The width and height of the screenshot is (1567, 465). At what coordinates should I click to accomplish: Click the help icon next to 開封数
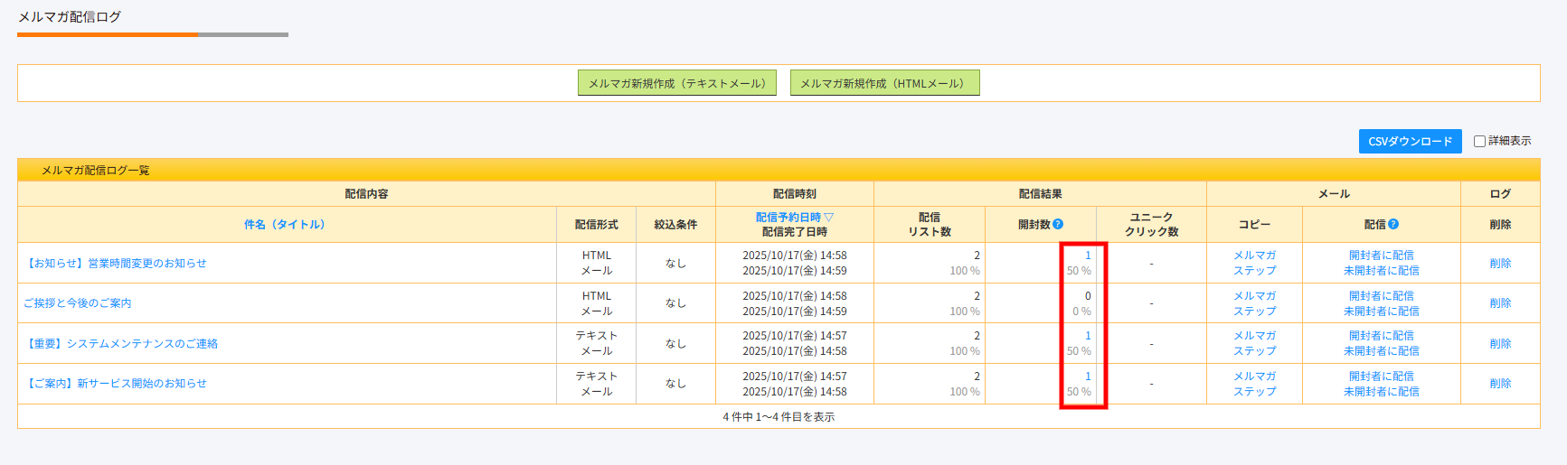tap(1058, 224)
